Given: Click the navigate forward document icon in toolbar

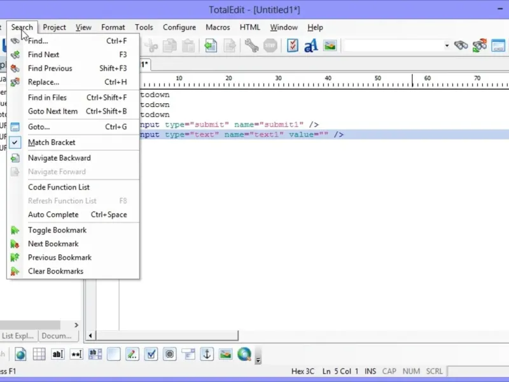Looking at the screenshot, I should tap(230, 45).
